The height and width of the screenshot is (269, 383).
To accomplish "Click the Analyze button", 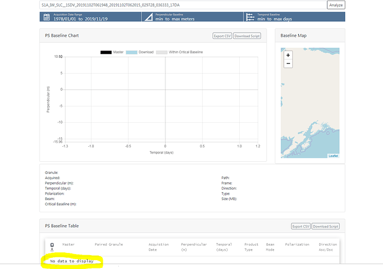I will click(x=336, y=5).
